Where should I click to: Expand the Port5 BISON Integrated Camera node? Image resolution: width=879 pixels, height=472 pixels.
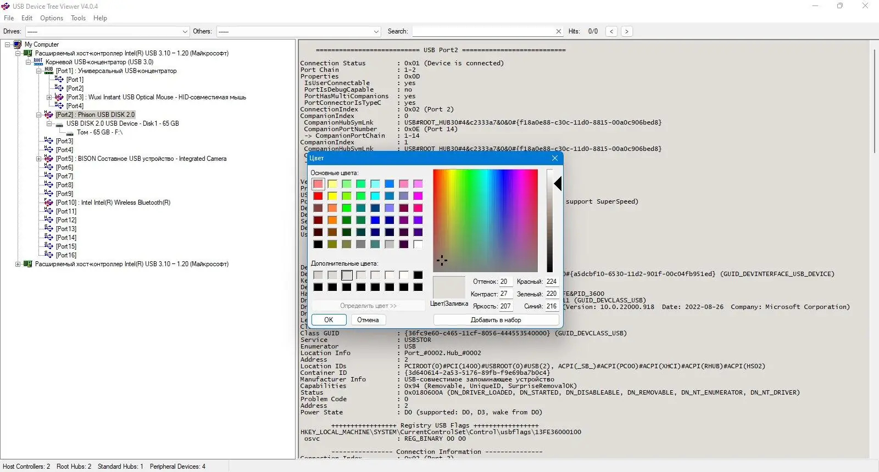pyautogui.click(x=38, y=159)
